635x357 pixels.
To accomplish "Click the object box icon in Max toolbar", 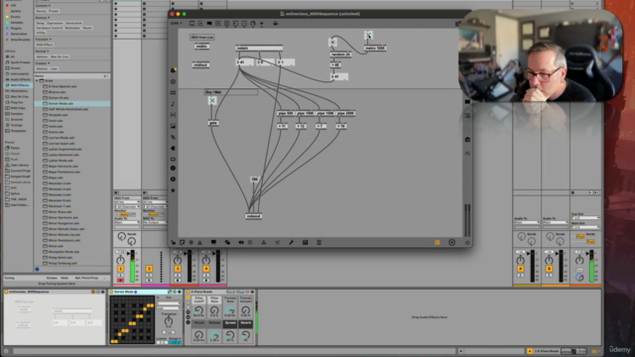I will click(x=191, y=24).
